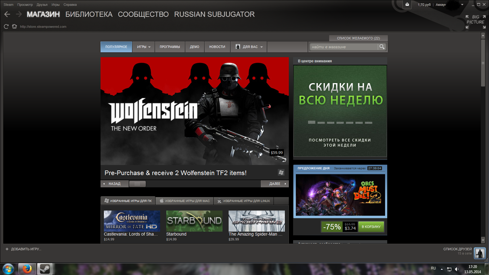This screenshot has width=489, height=275.
Task: Click the Steam taskbar icon
Action: [x=45, y=269]
